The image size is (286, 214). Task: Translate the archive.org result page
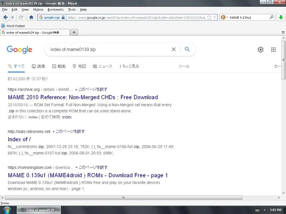pyautogui.click(x=93, y=89)
